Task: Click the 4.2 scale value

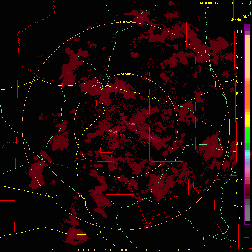Action: pos(239,119)
